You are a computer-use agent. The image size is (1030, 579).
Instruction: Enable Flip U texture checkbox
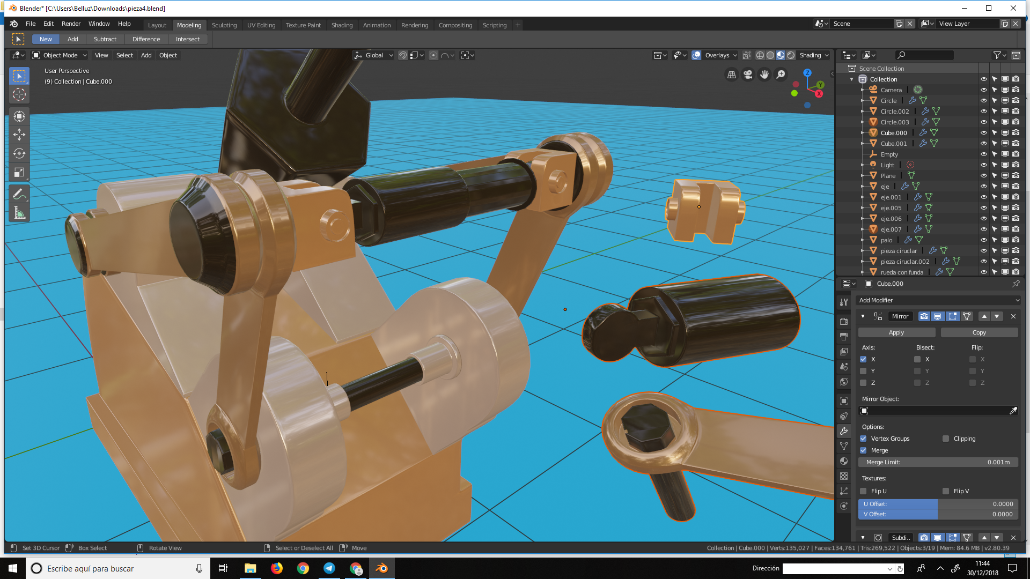click(x=863, y=491)
